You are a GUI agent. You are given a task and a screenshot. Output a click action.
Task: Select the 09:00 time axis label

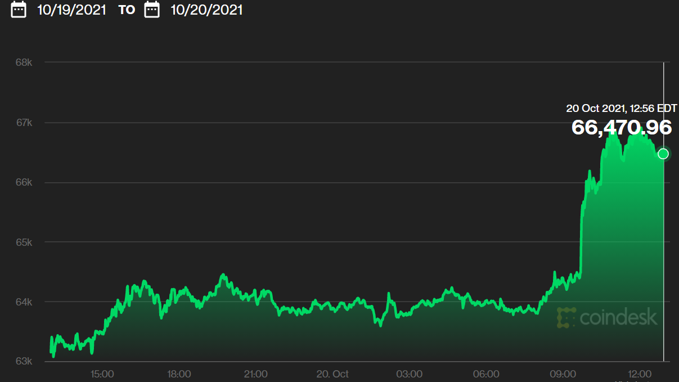tap(563, 374)
